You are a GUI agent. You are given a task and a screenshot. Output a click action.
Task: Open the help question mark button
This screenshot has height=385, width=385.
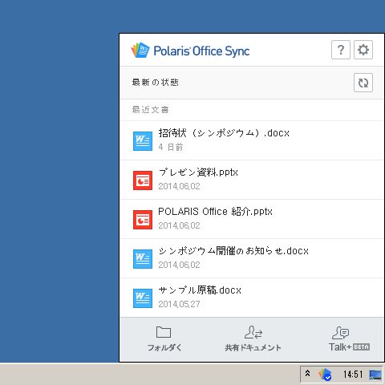(341, 50)
